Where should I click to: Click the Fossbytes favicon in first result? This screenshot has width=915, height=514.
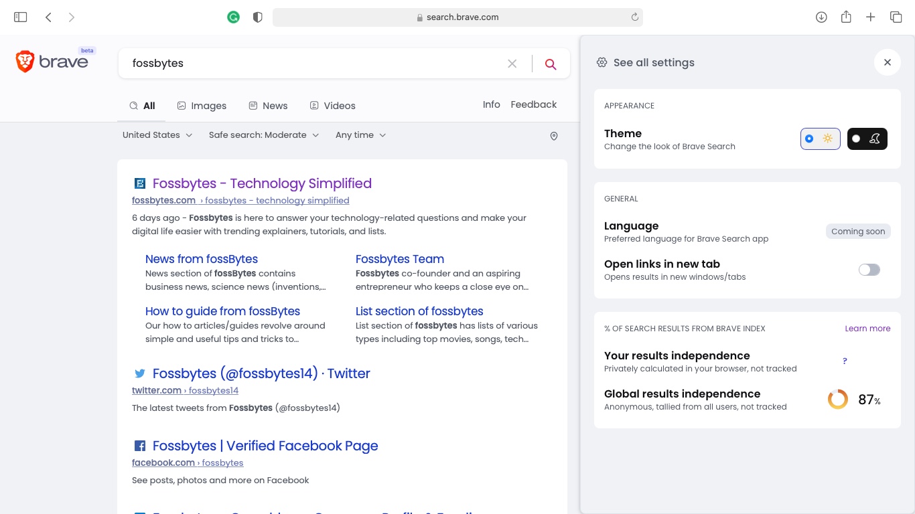[140, 183]
